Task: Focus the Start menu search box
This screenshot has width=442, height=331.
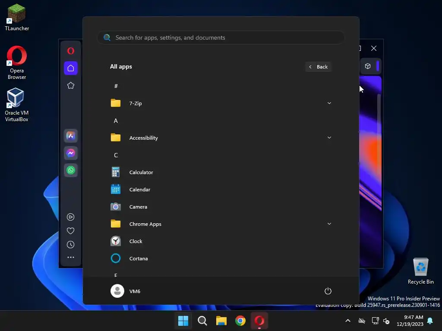Action: [221, 37]
